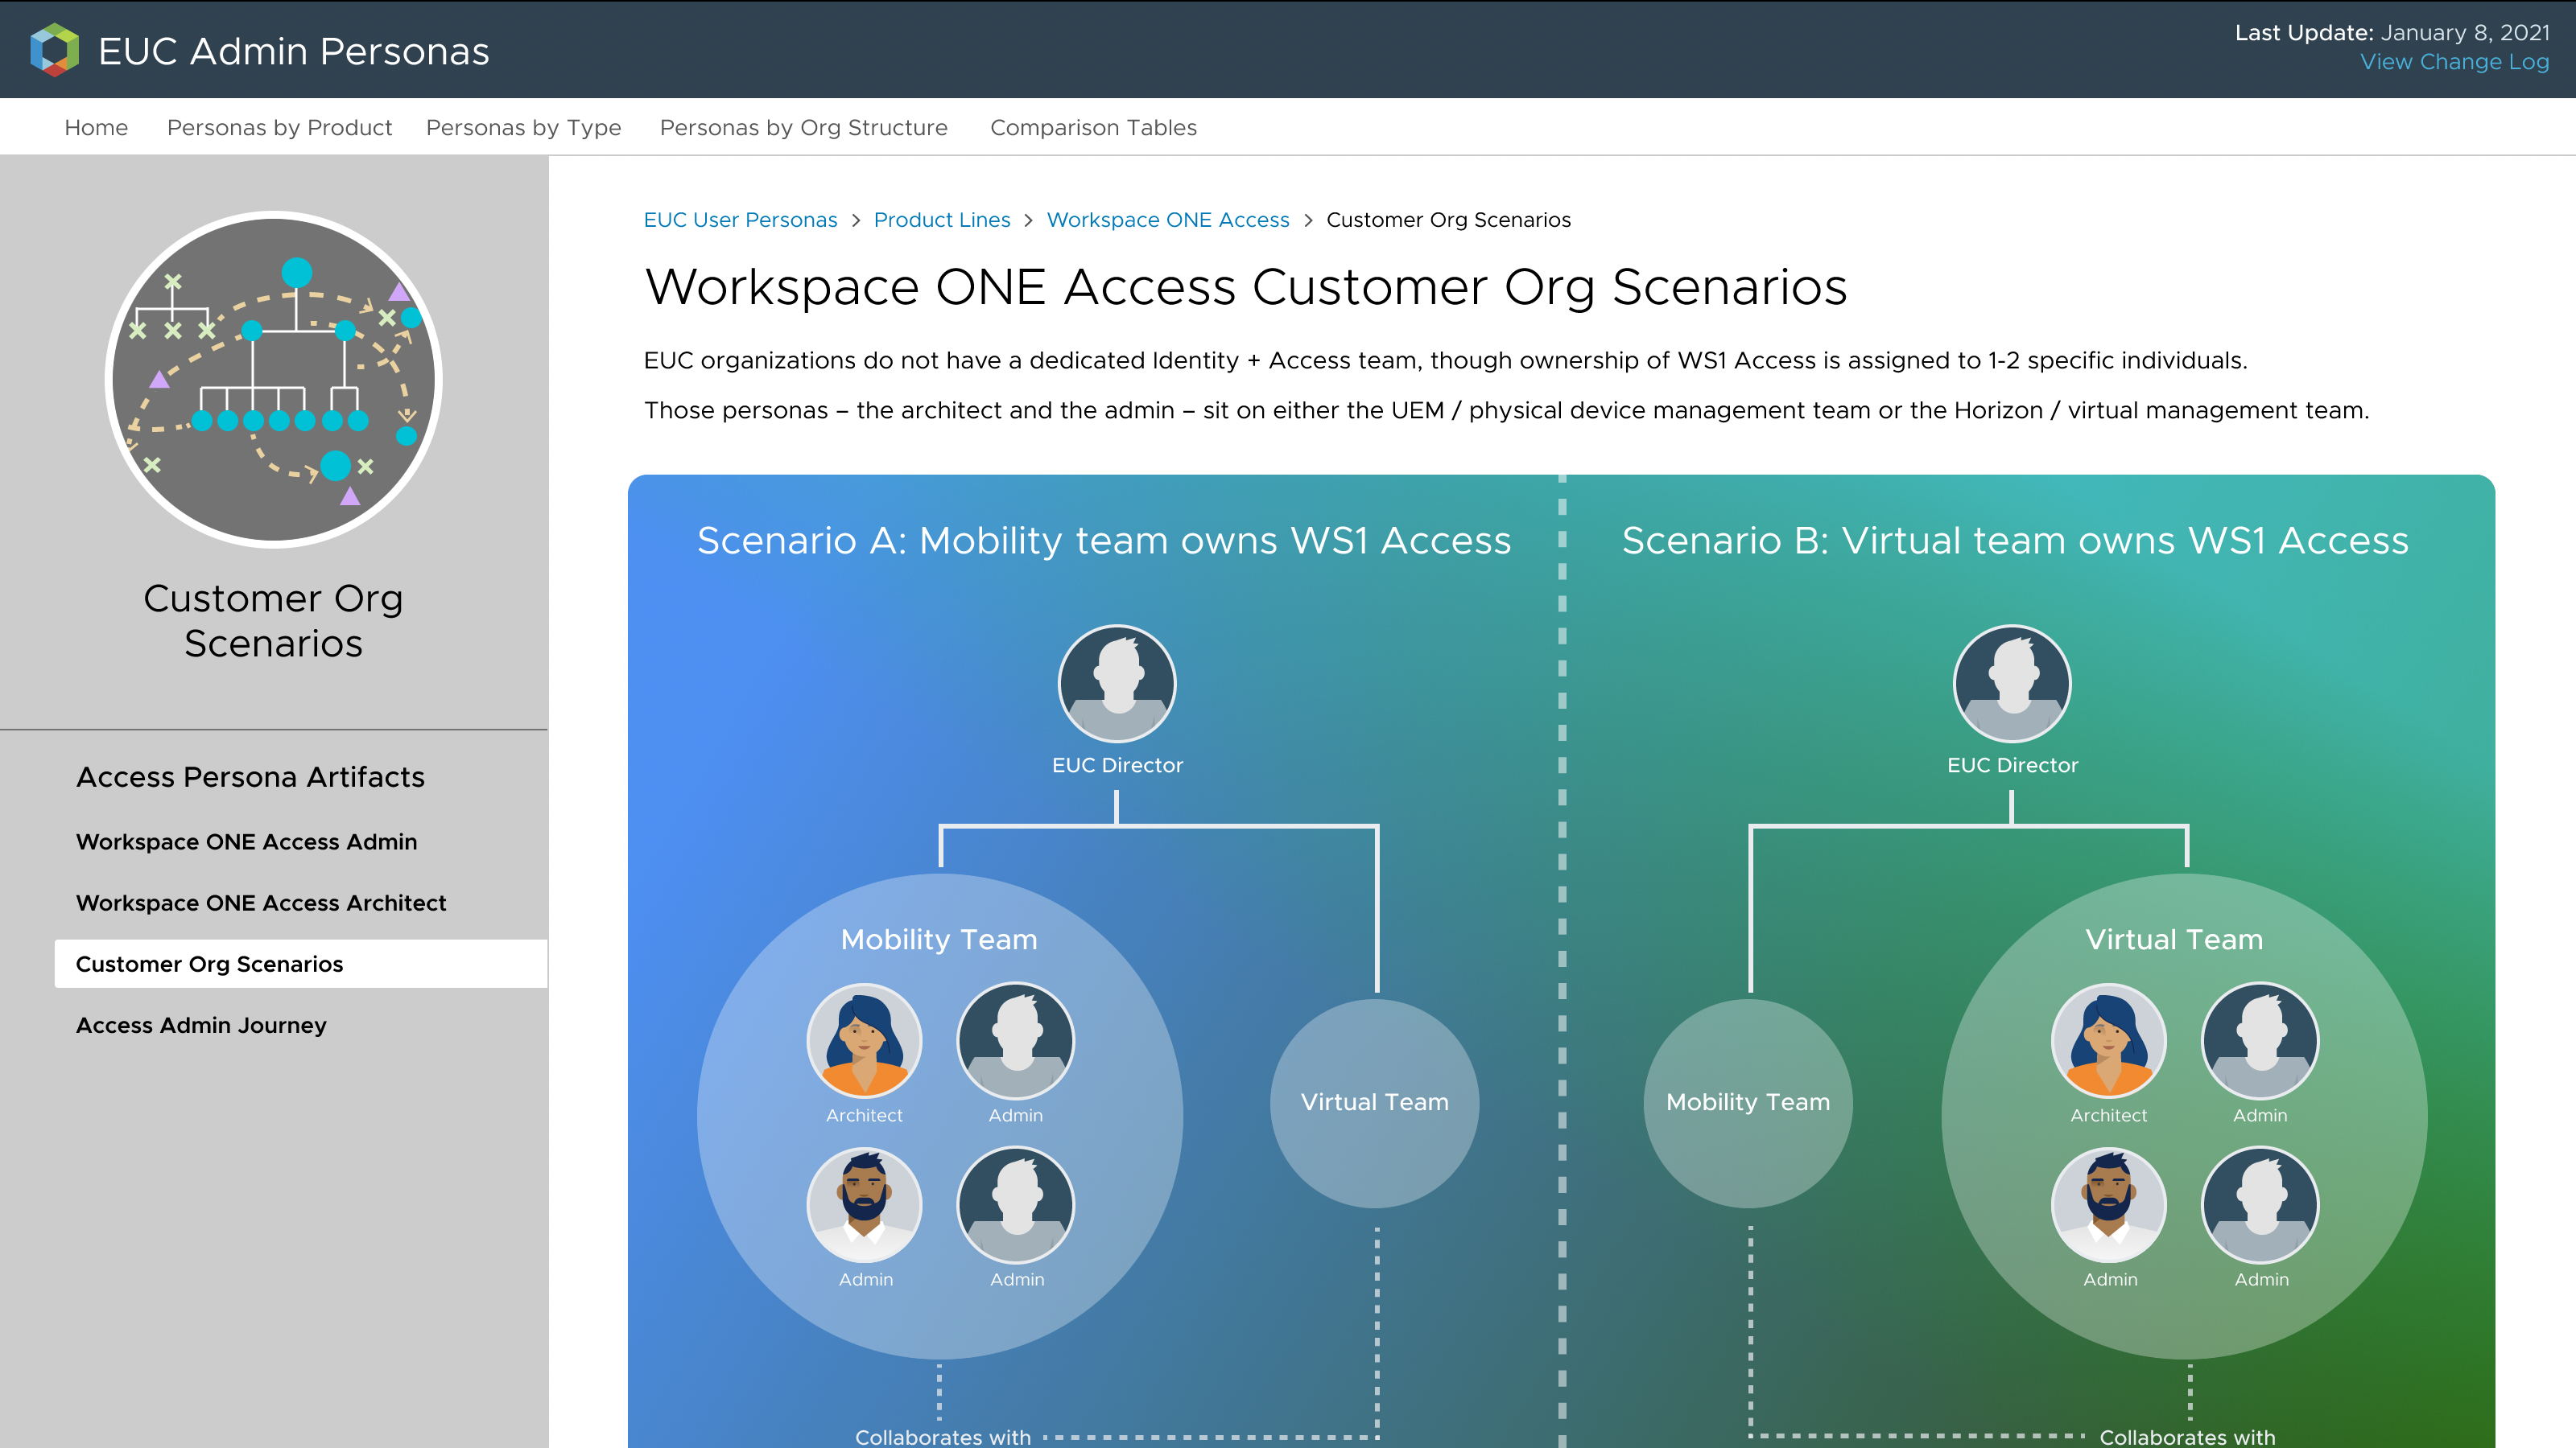Click the Scenario B EUC Director avatar
Image resolution: width=2576 pixels, height=1448 pixels.
[x=2011, y=684]
